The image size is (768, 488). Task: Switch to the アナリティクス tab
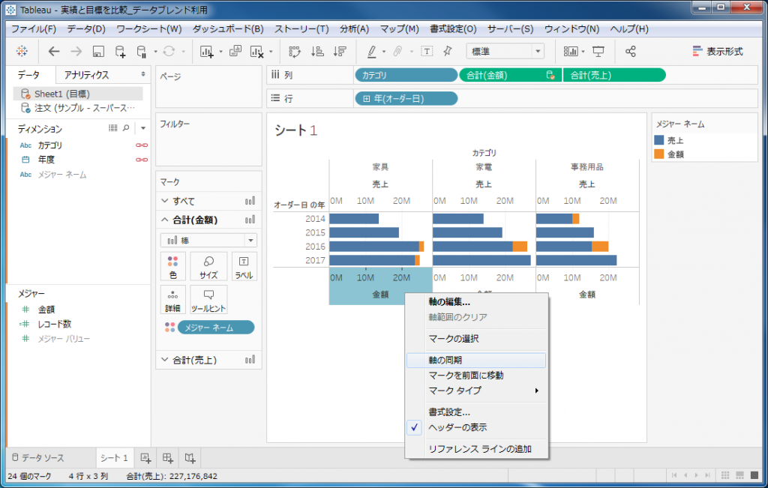(x=86, y=75)
